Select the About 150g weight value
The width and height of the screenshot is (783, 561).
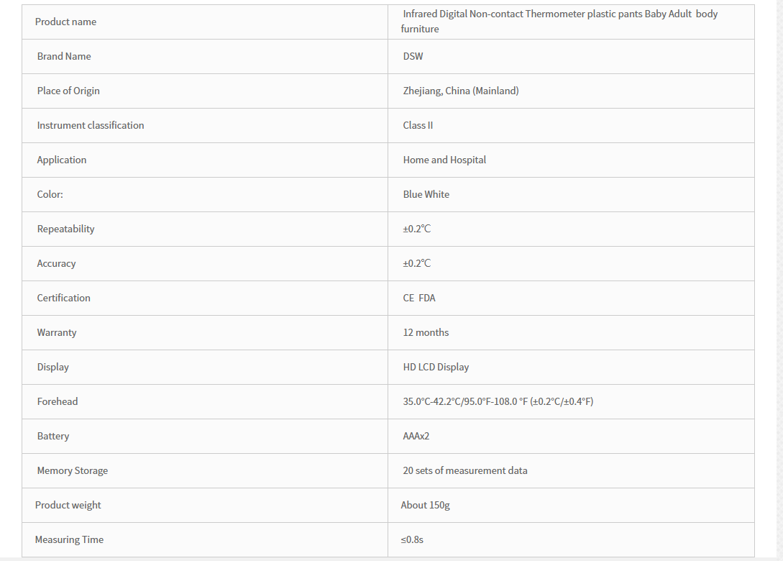[425, 505]
